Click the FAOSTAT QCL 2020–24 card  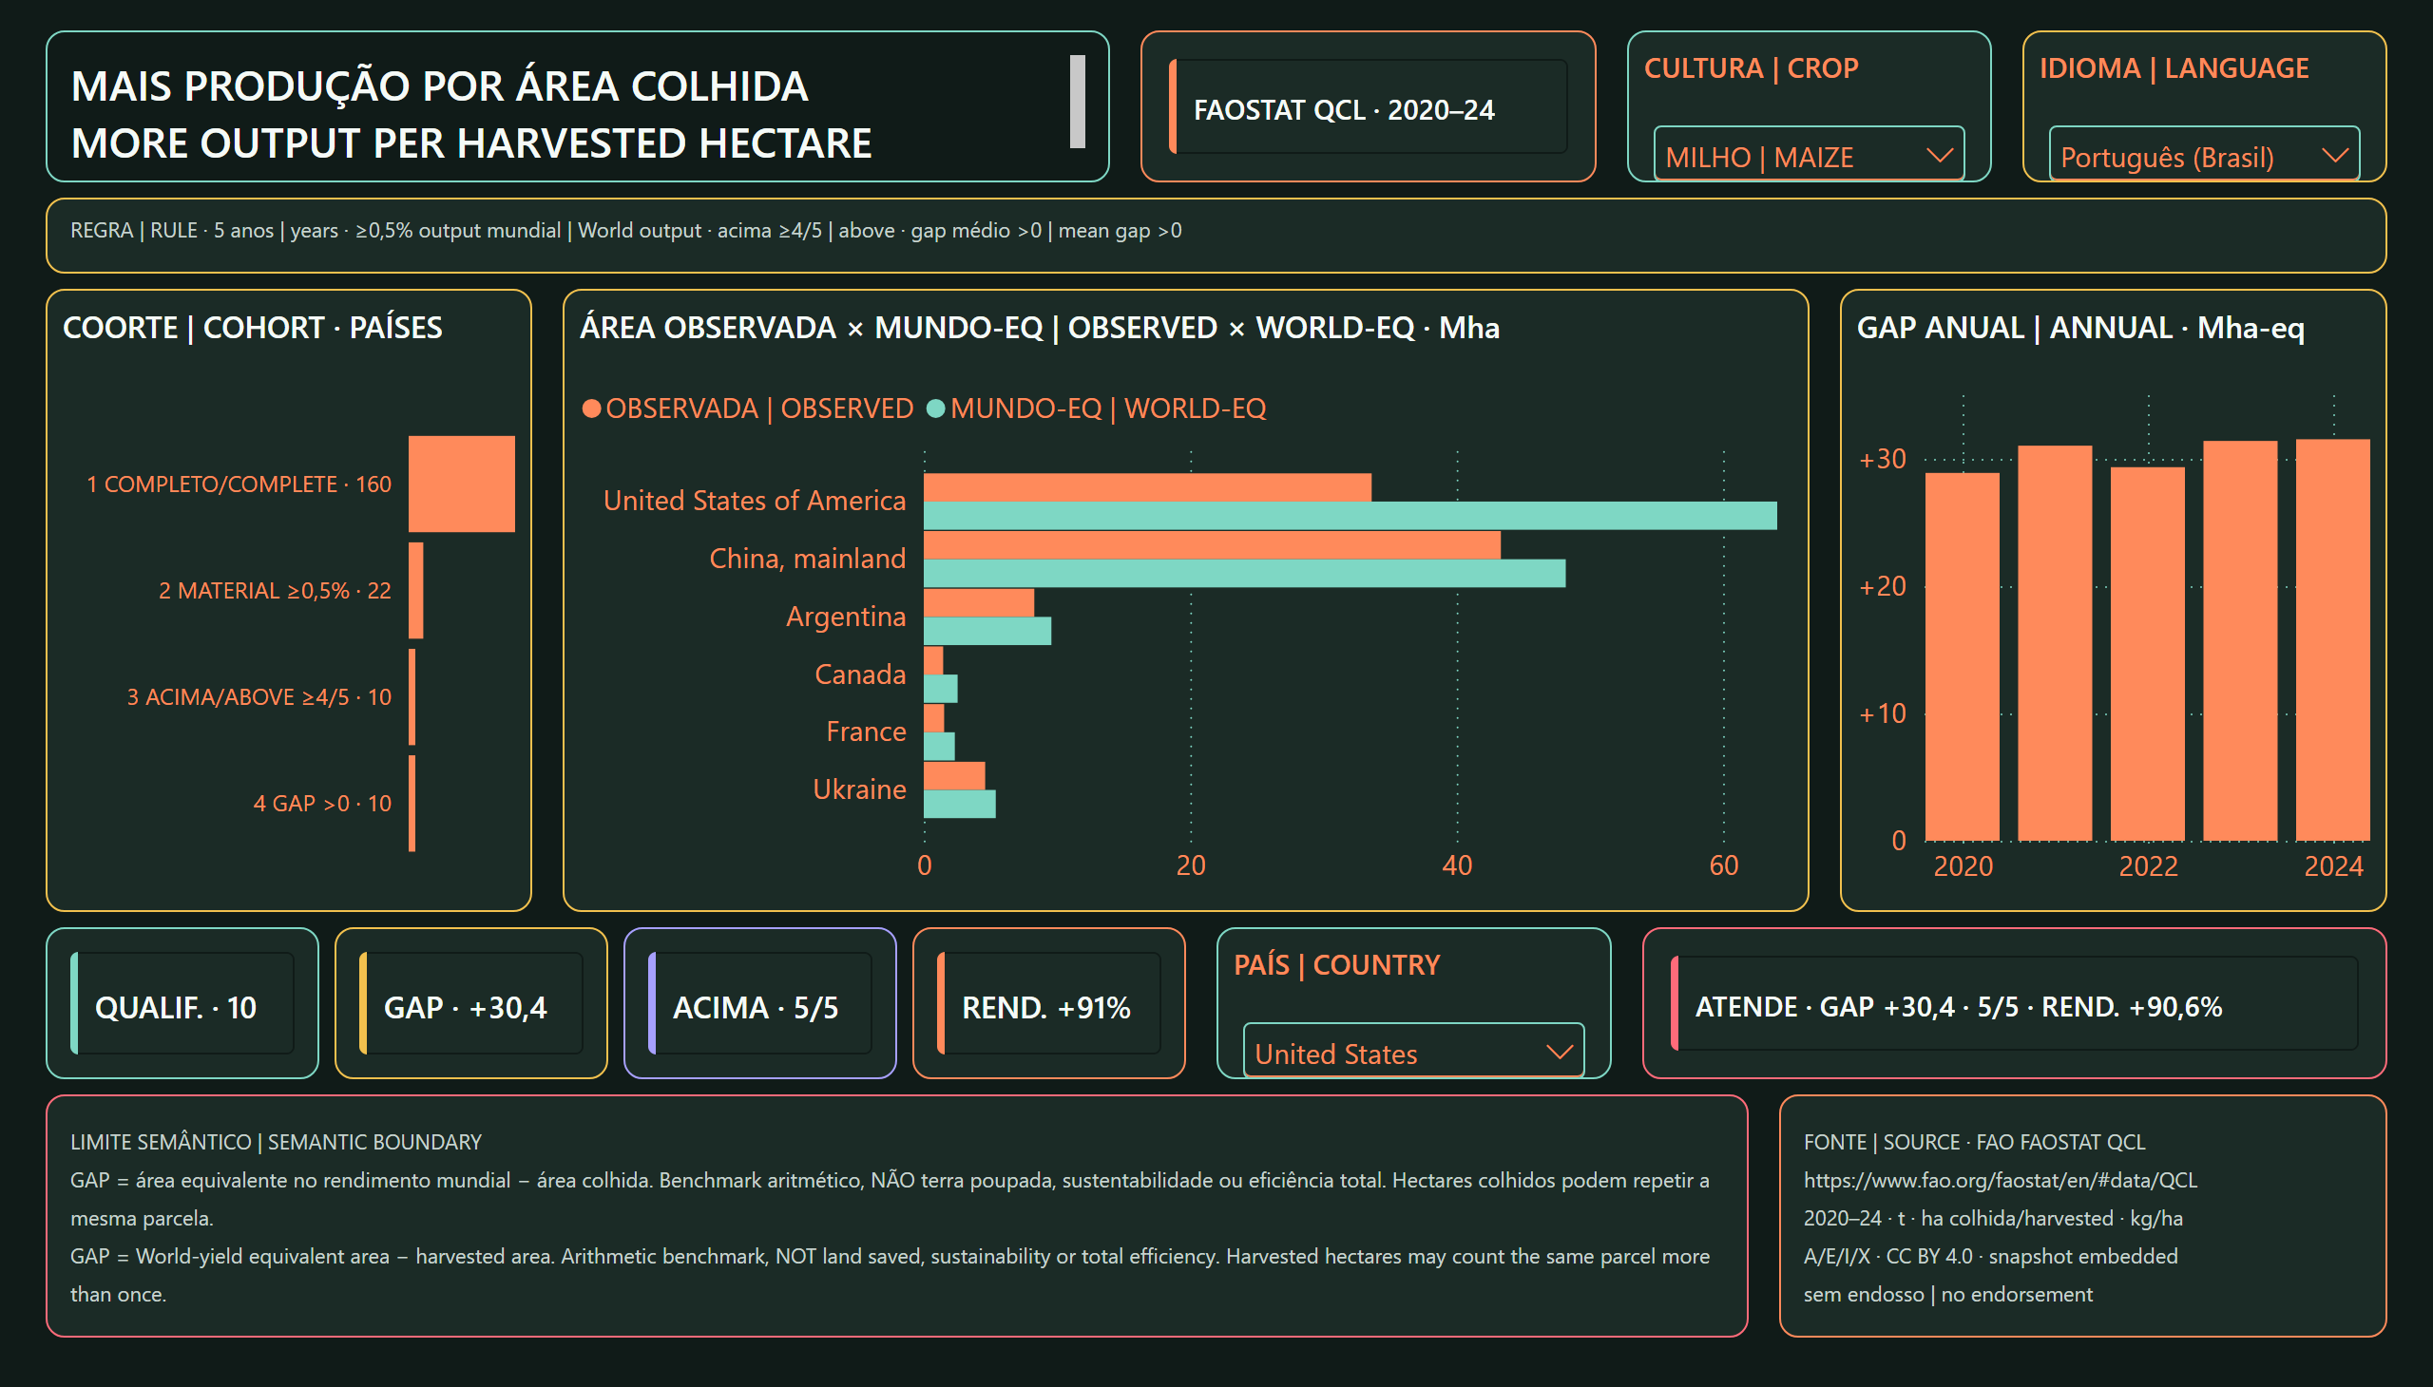(1368, 106)
